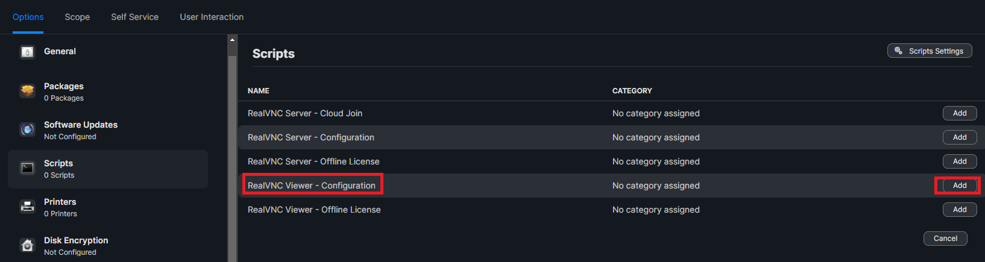Select the Printers icon in sidebar
This screenshot has height=262, width=985.
click(x=28, y=207)
